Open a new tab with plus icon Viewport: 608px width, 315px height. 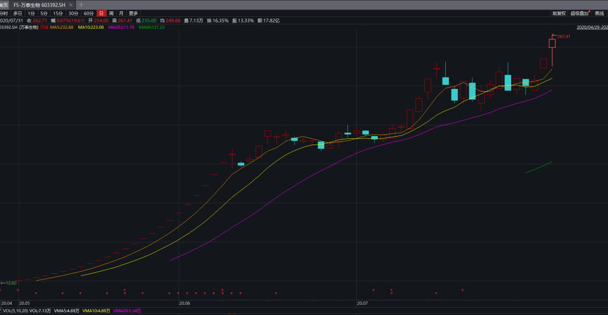81,4
